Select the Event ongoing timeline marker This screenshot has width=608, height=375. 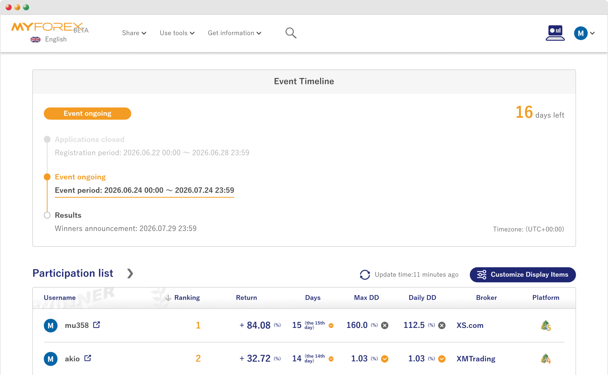[47, 177]
